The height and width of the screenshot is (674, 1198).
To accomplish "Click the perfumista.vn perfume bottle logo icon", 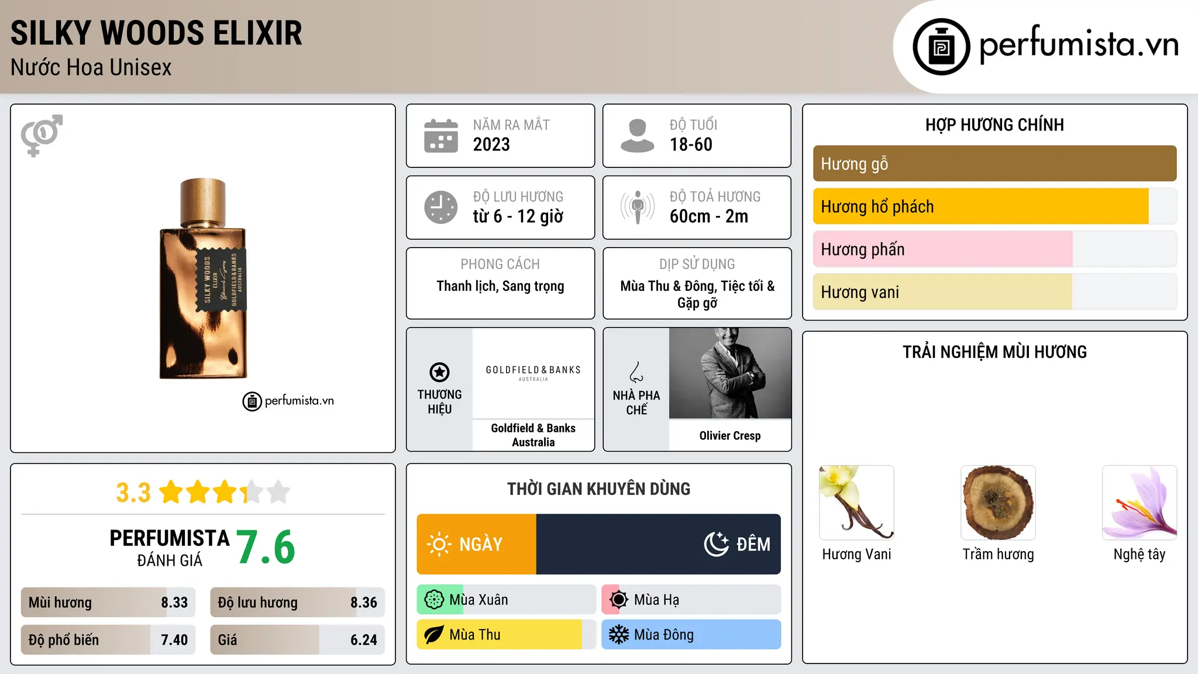I will [x=941, y=47].
